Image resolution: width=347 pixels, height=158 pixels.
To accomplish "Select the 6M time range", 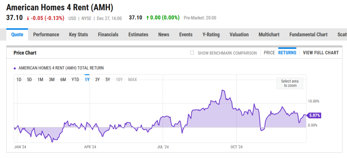I will pyautogui.click(x=63, y=80).
